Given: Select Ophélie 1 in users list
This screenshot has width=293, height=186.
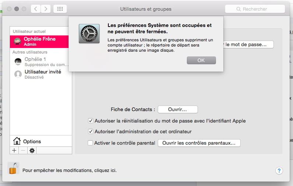Looking at the screenshot, I should point(41,62).
